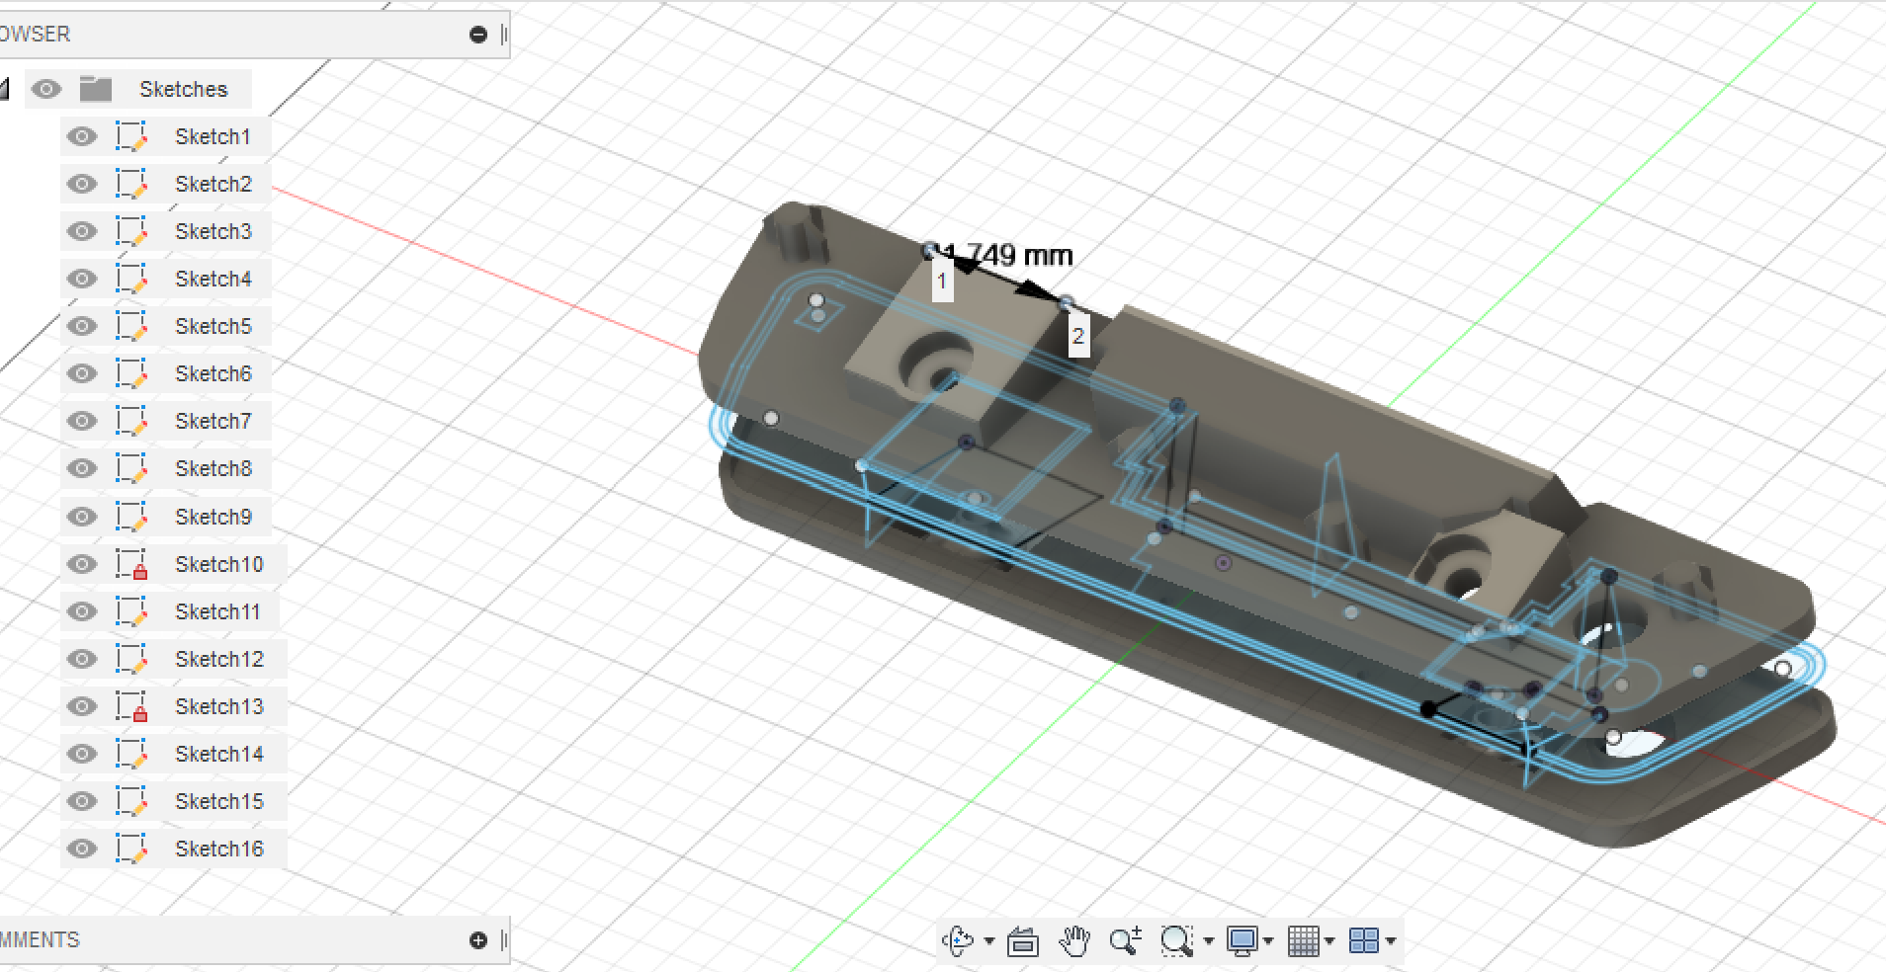Click the Sketch6 sketch icon
1886x972 pixels.
point(131,373)
